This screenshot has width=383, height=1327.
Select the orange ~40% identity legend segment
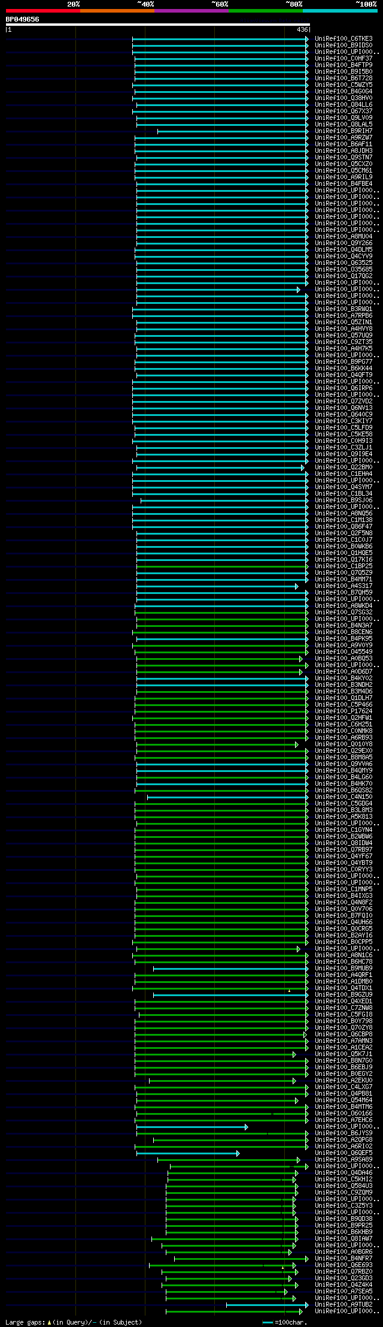pyautogui.click(x=117, y=11)
